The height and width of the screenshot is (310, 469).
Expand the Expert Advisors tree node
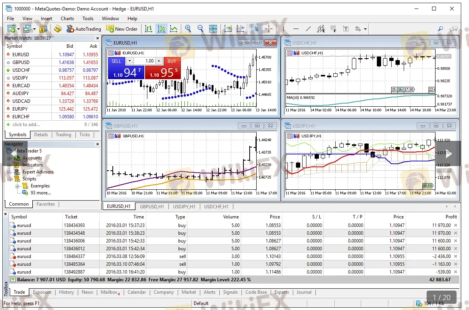[9, 172]
